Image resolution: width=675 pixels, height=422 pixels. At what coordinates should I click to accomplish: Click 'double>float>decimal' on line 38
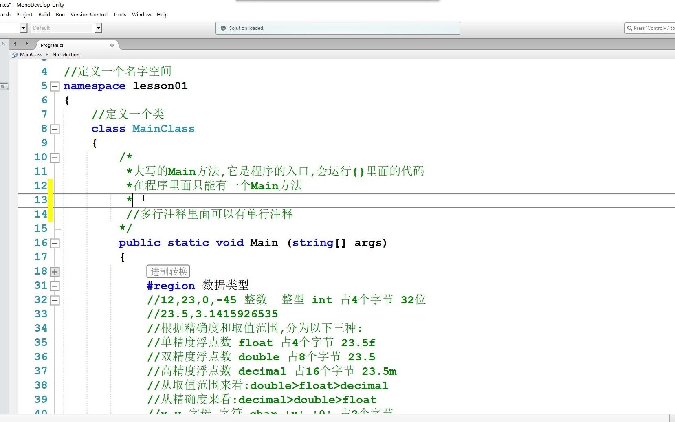[319, 385]
